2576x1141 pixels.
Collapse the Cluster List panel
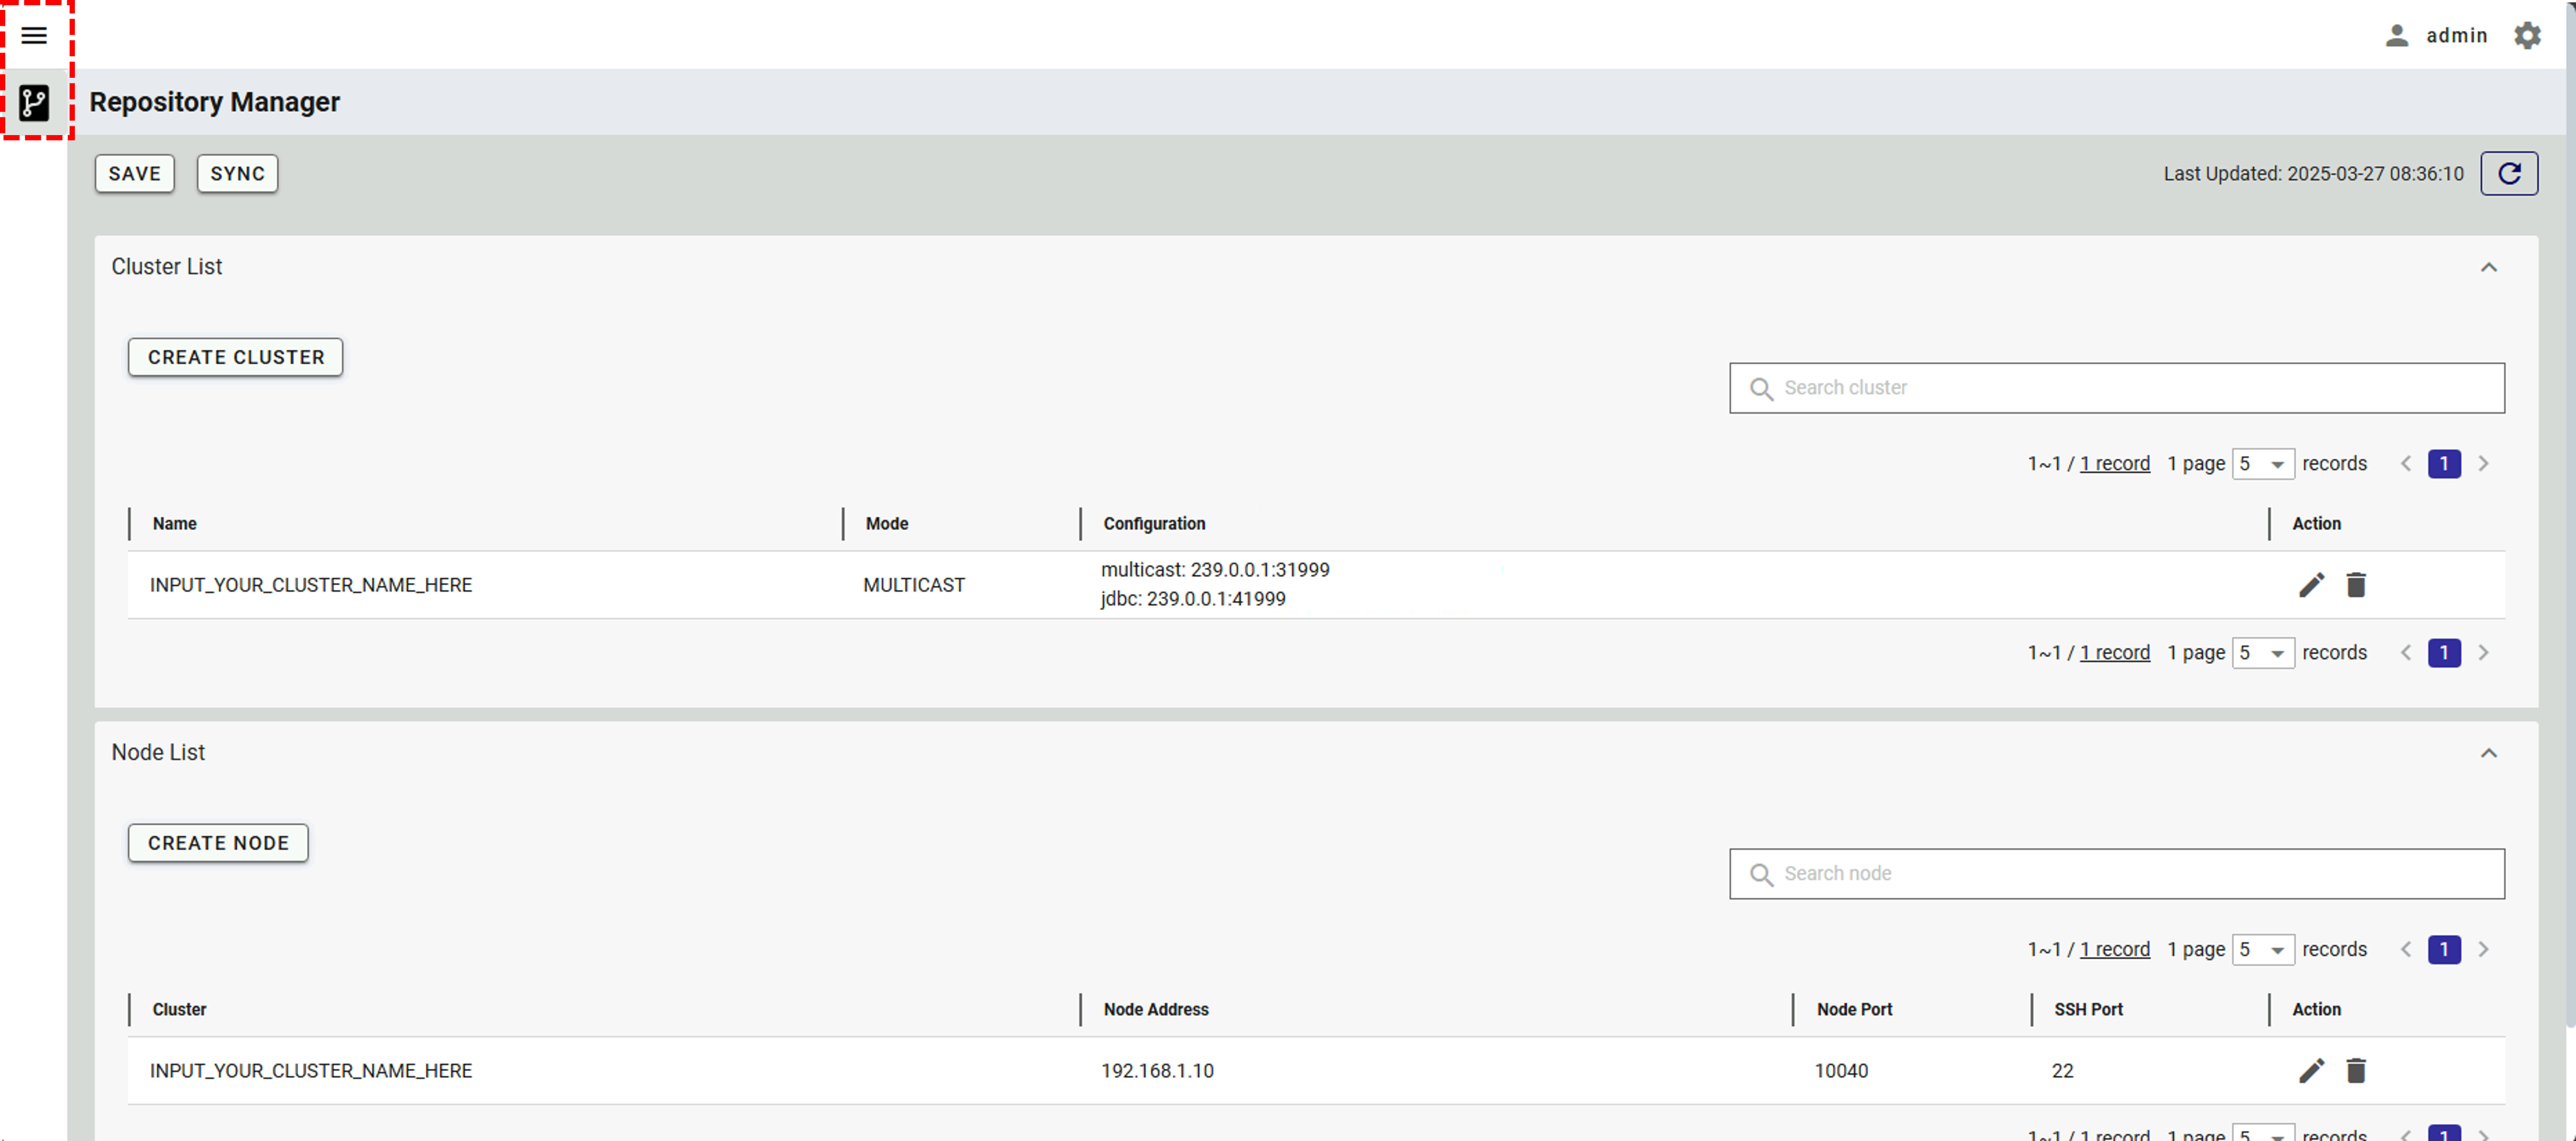click(x=2488, y=267)
